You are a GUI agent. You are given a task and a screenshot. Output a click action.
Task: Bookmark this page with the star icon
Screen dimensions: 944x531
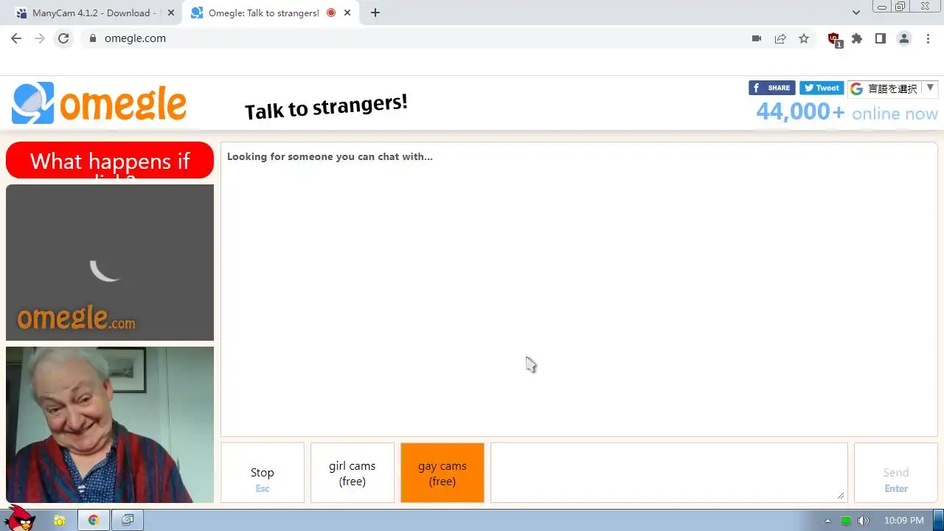[804, 38]
